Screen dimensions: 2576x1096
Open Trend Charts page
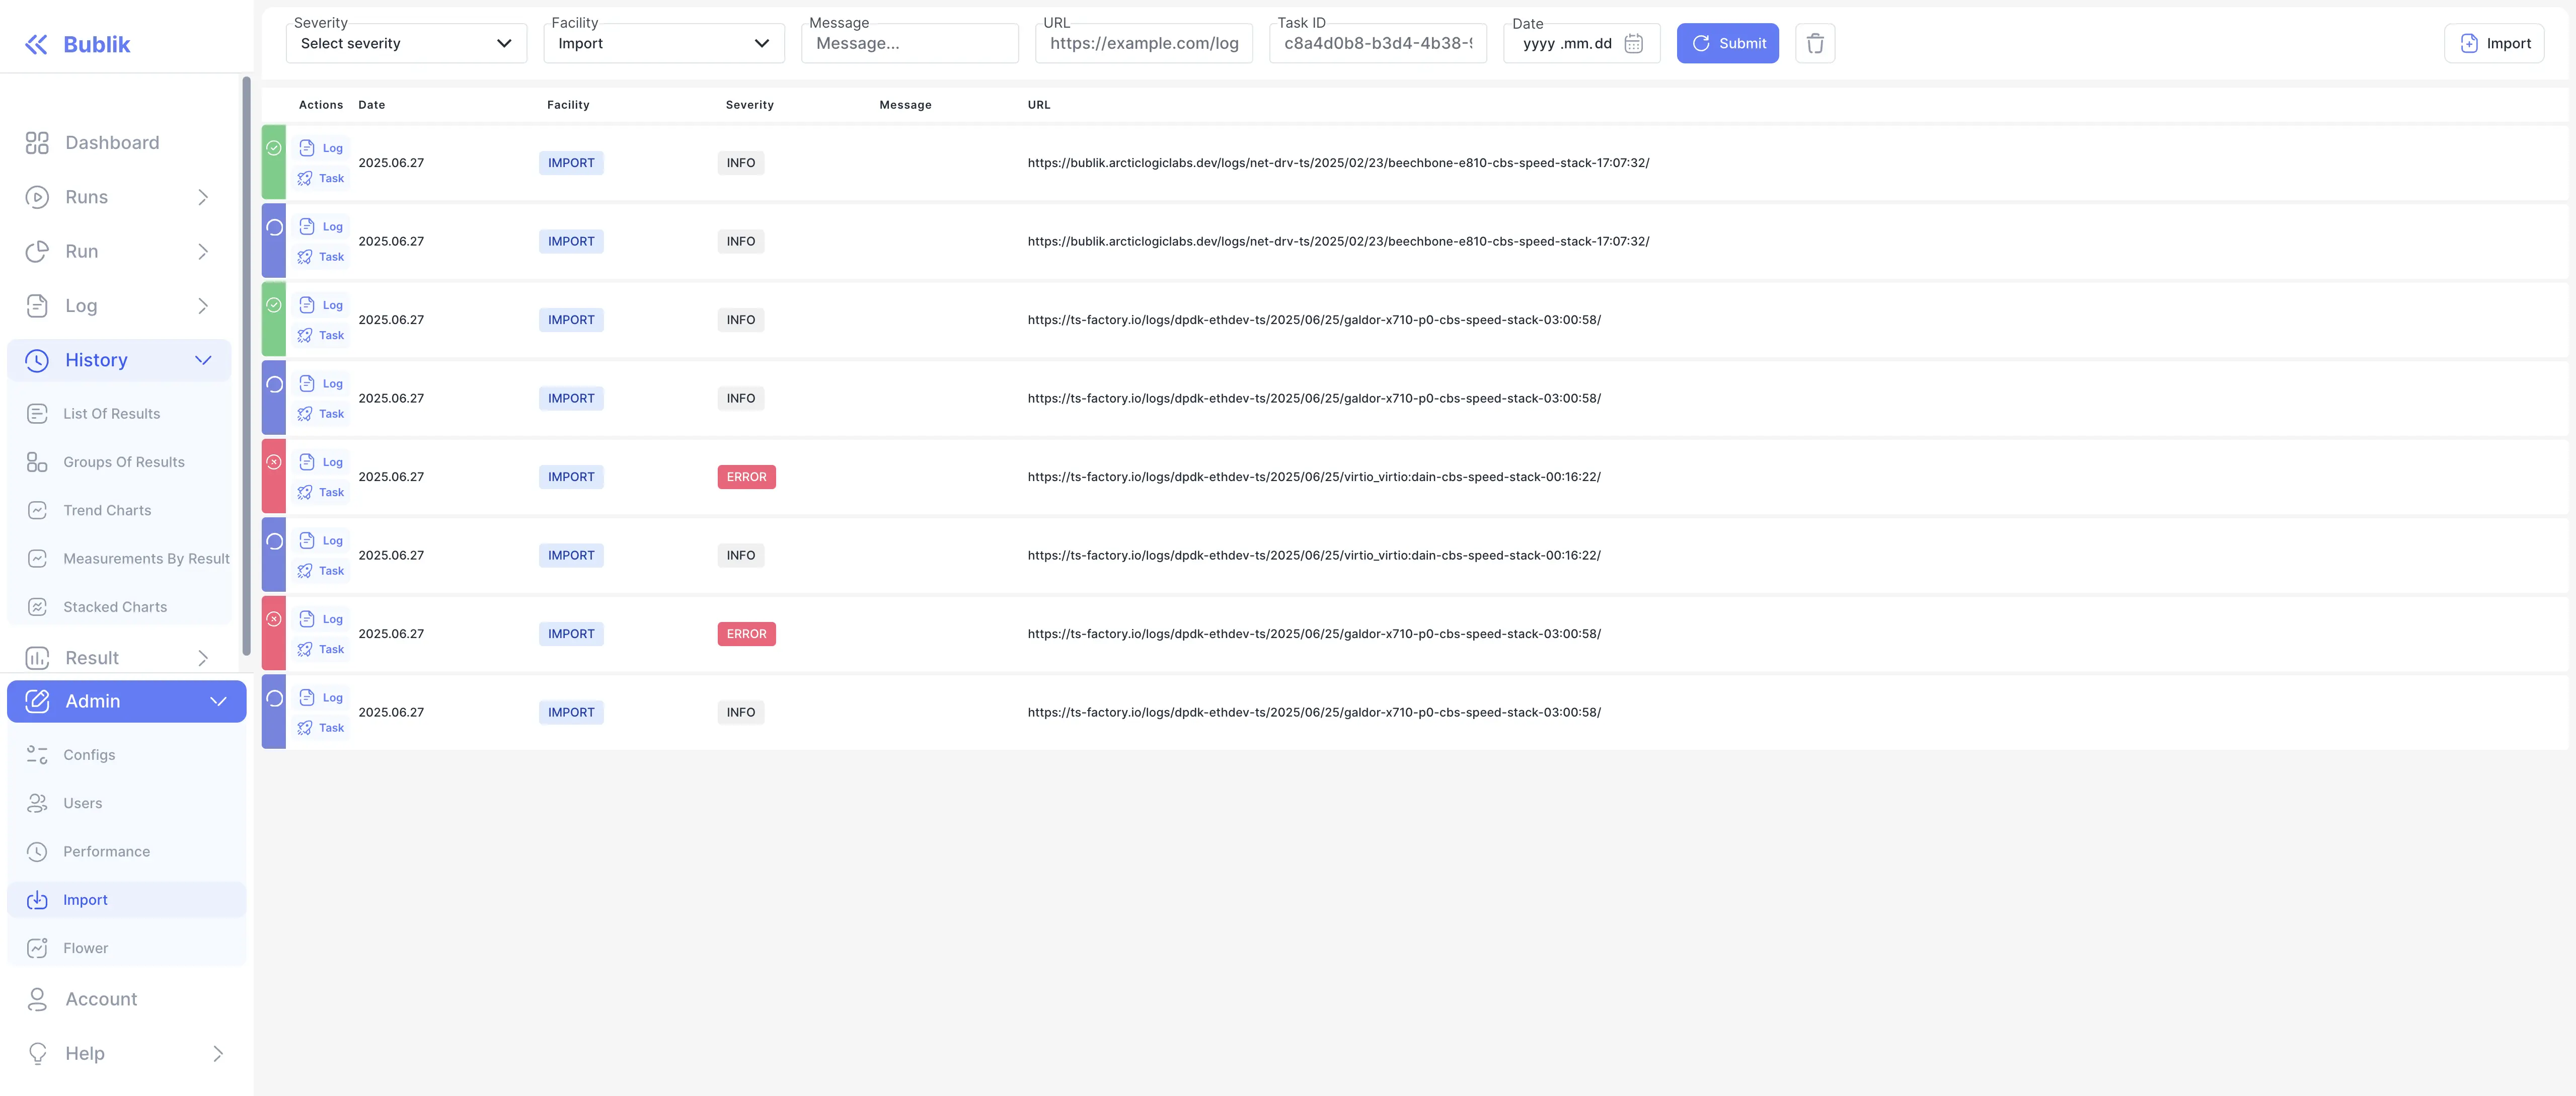107,510
